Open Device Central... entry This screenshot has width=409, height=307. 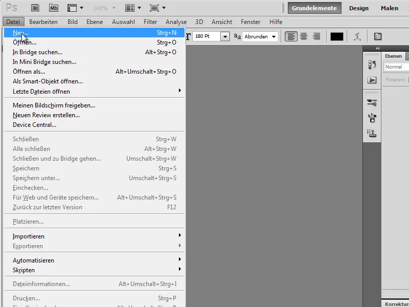click(x=95, y=125)
